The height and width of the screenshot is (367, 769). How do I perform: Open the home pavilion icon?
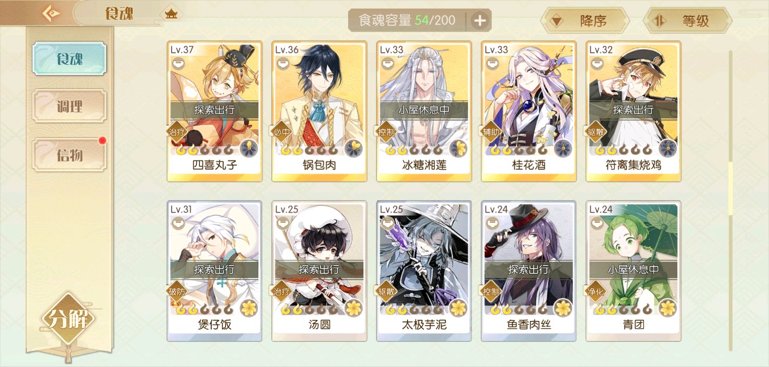171,14
